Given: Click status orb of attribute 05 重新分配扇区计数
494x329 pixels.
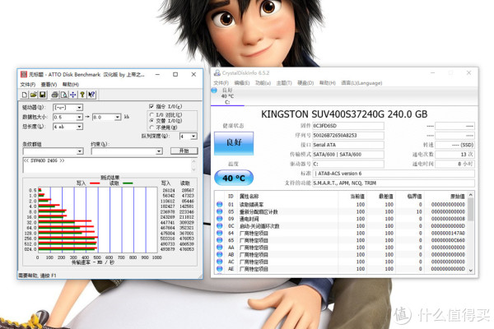Looking at the screenshot, I should click(x=220, y=211).
